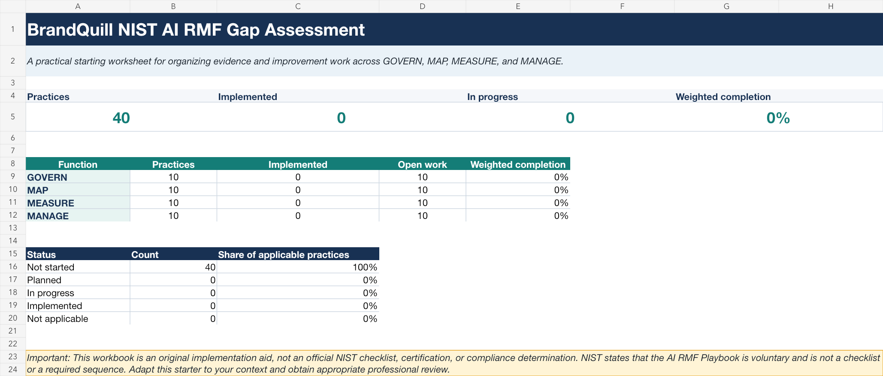Select the Open work table header cell
The width and height of the screenshot is (883, 376).
(422, 164)
